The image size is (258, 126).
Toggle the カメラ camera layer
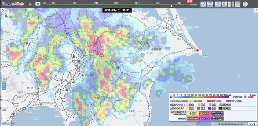tap(238, 5)
